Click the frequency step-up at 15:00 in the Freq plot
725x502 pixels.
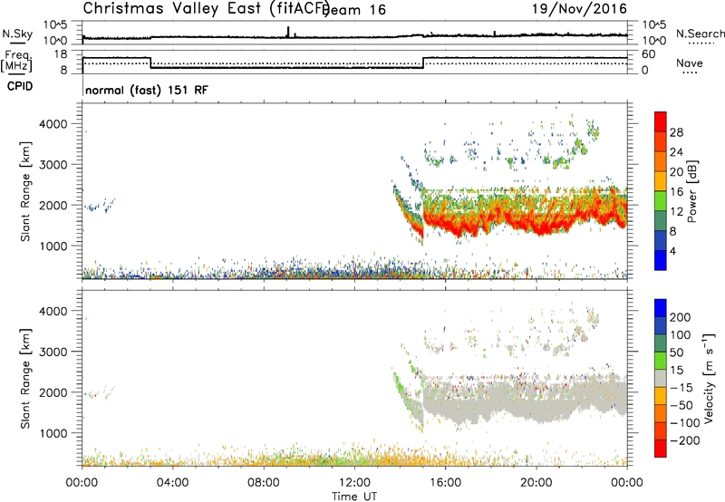tap(423, 63)
